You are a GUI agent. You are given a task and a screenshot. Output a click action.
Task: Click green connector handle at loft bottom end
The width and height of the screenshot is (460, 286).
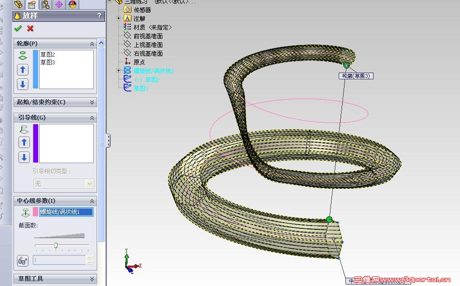(329, 219)
